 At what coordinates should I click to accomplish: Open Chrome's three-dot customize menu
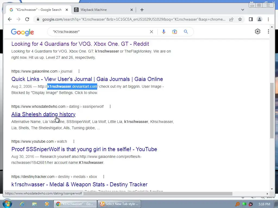tap(268, 19)
